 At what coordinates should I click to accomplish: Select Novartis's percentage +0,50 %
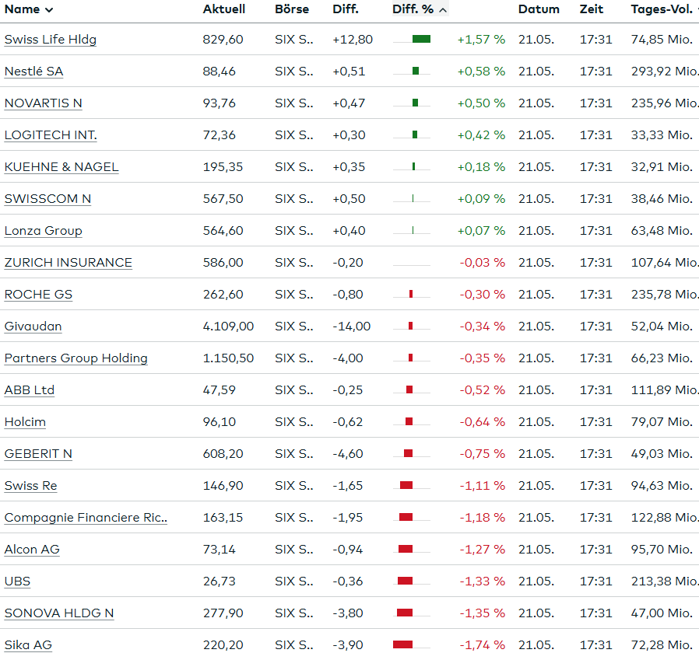(x=482, y=103)
